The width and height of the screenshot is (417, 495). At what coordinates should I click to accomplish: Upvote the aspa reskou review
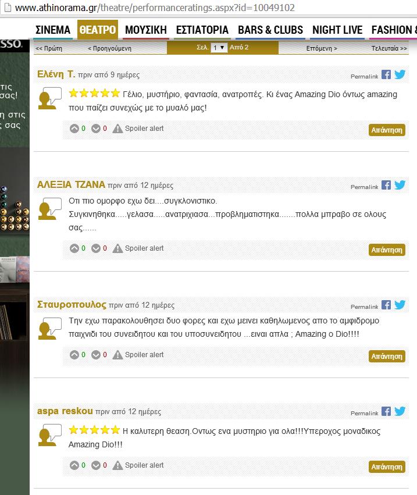pyautogui.click(x=74, y=465)
